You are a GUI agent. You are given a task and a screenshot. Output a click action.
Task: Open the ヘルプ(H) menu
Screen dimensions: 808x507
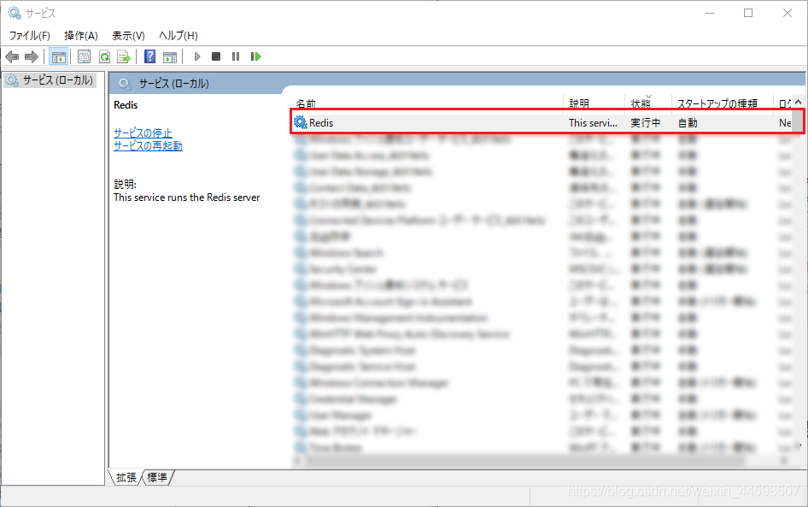pyautogui.click(x=179, y=36)
